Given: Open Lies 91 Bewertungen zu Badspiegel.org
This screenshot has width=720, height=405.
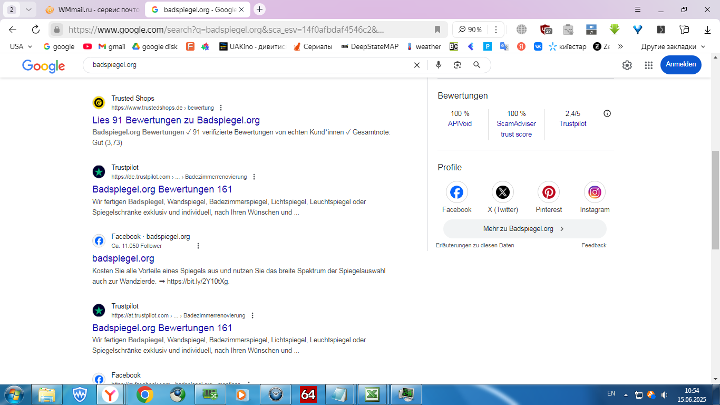Looking at the screenshot, I should 176,120.
